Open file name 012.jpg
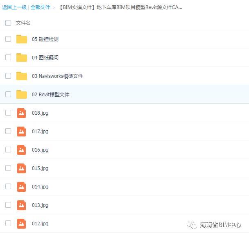This screenshot has width=249, height=236. tap(40, 224)
